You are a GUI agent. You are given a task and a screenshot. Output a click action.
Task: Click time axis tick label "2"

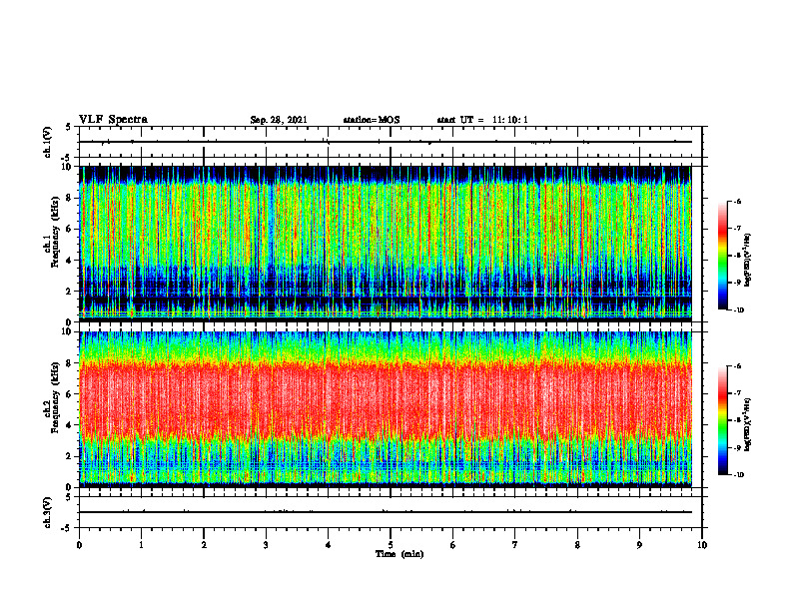pos(204,545)
